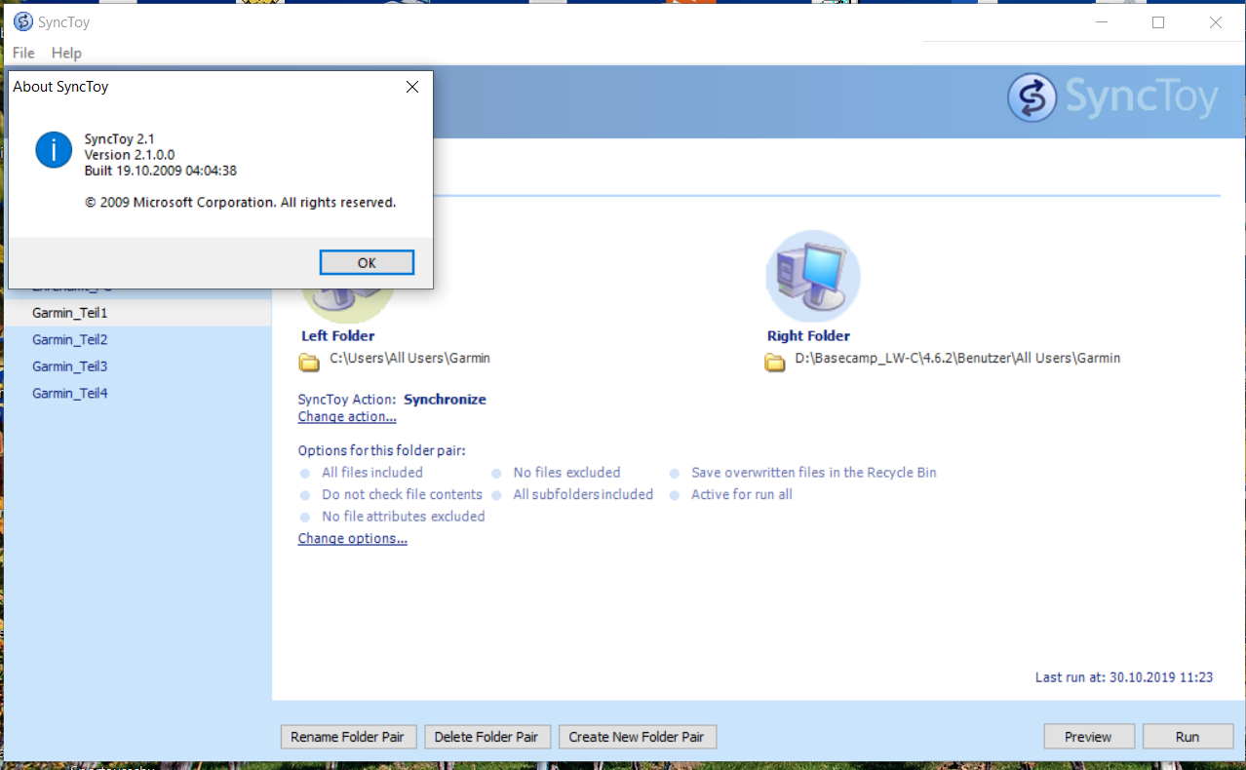Click 'Active for run all' text
Image resolution: width=1246 pixels, height=770 pixels.
pos(742,494)
